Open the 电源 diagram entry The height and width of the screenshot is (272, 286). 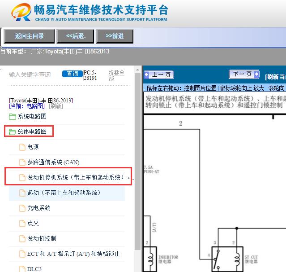click(x=33, y=147)
